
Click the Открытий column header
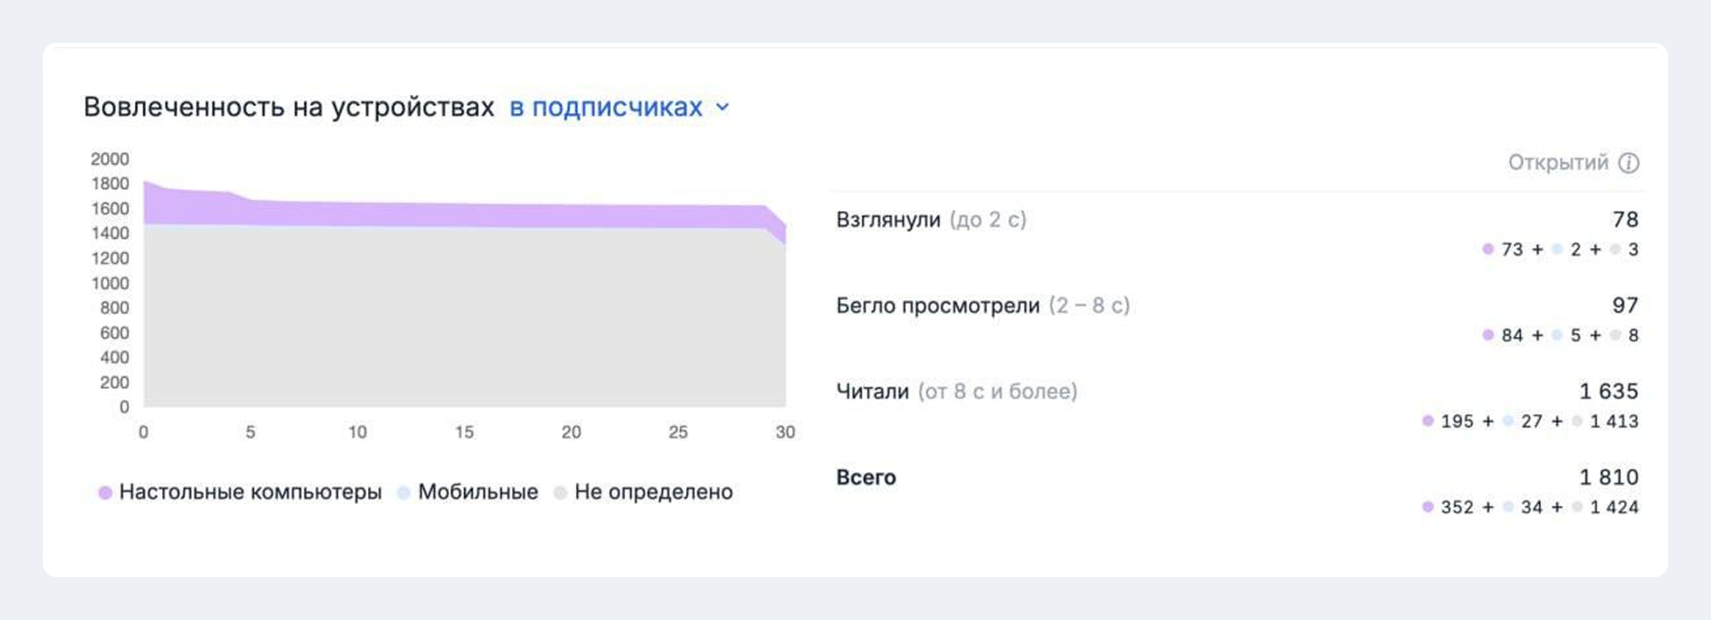pos(1558,163)
